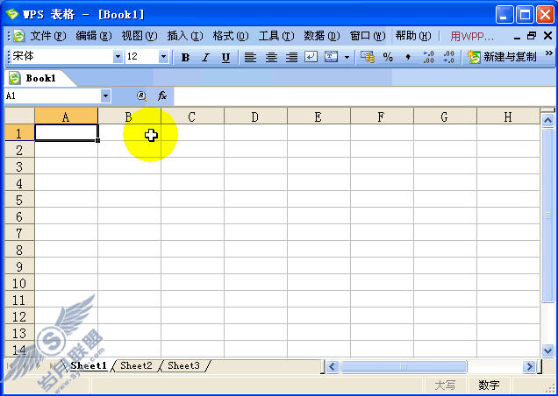Decrease decimal places icon
This screenshot has height=396, width=558.
tap(448, 57)
